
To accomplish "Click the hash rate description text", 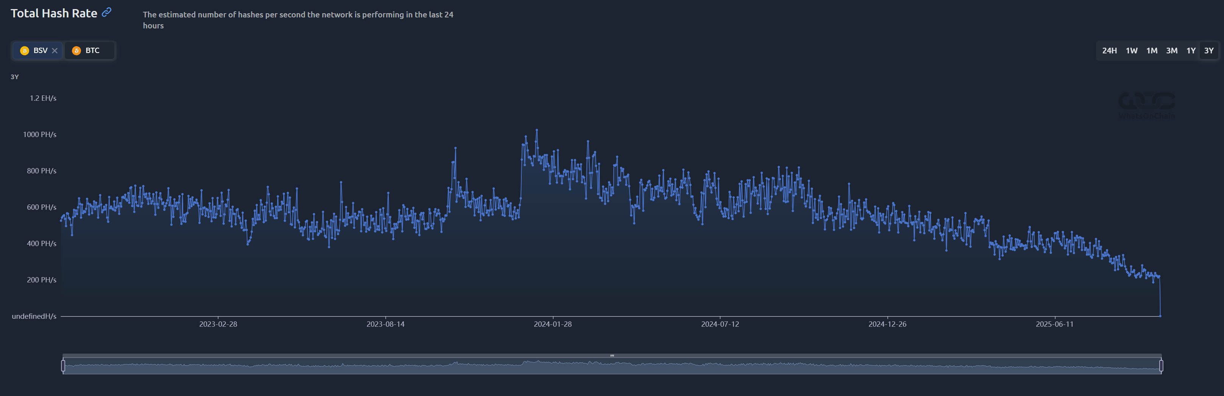I will [x=298, y=20].
